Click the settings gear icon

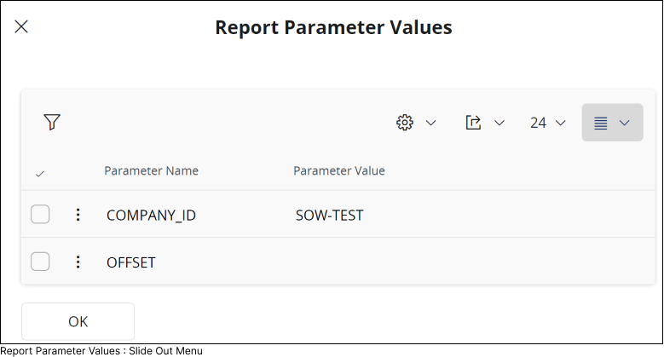click(x=405, y=123)
